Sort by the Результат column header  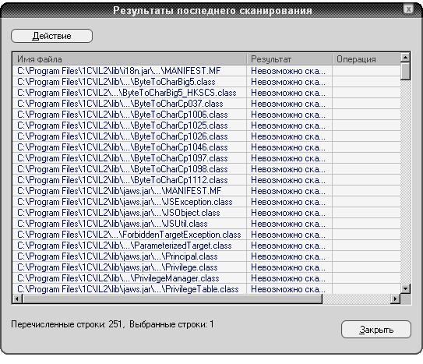pos(289,59)
